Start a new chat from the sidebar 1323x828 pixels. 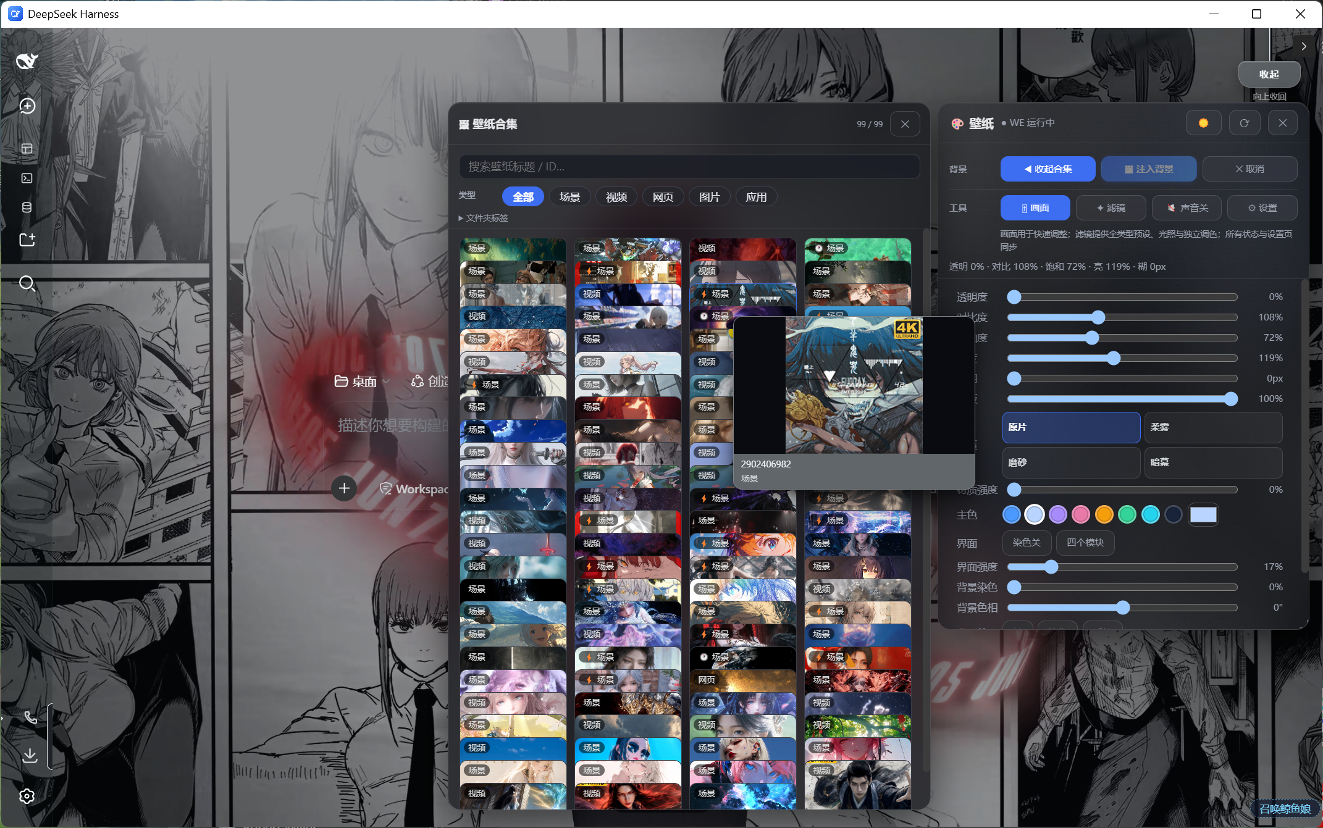[x=27, y=106]
